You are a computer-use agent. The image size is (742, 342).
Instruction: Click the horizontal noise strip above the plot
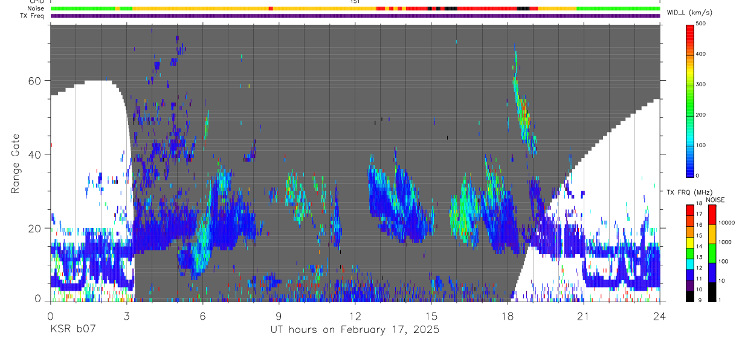355,8
